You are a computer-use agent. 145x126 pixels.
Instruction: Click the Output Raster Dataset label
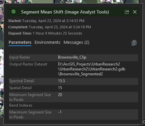(x=28, y=64)
